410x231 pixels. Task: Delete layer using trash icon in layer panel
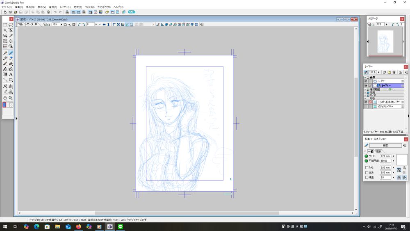[x=394, y=72]
